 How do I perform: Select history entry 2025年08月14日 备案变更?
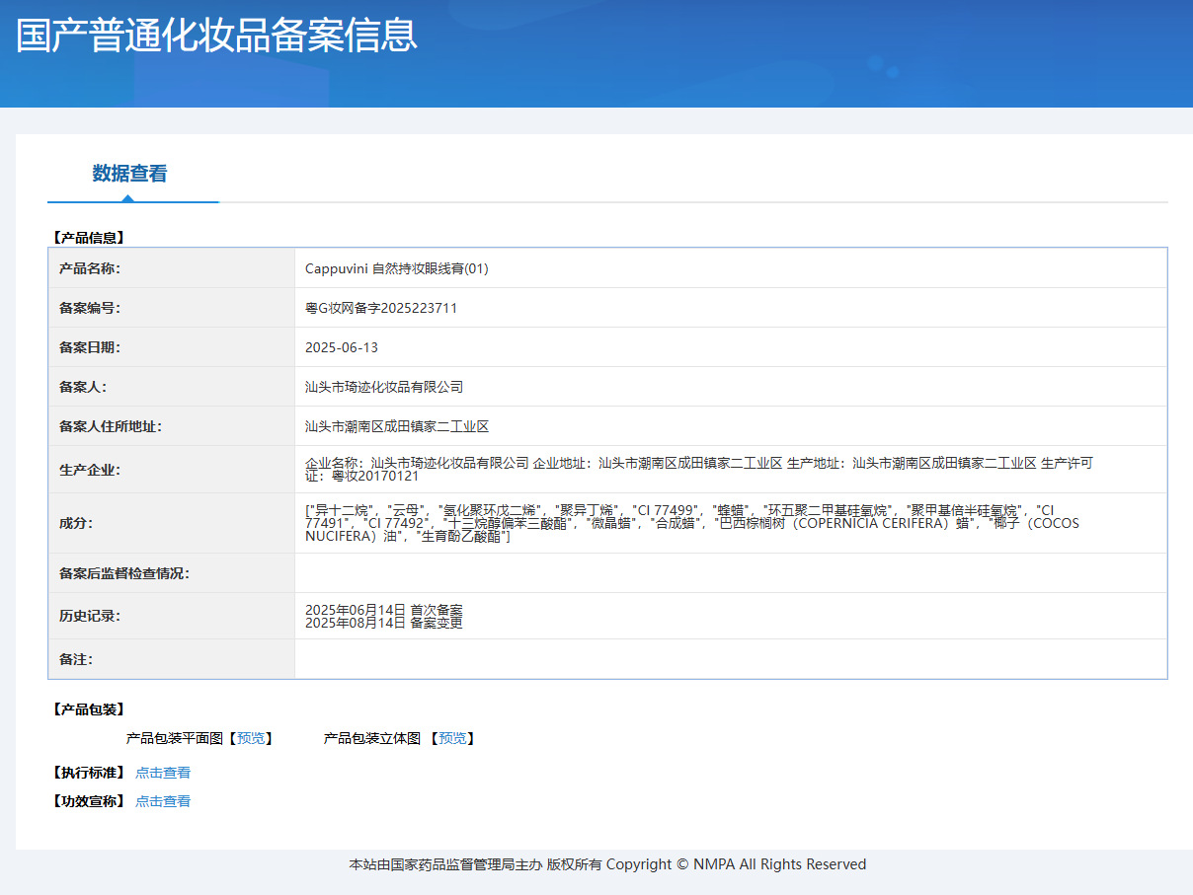click(x=384, y=623)
